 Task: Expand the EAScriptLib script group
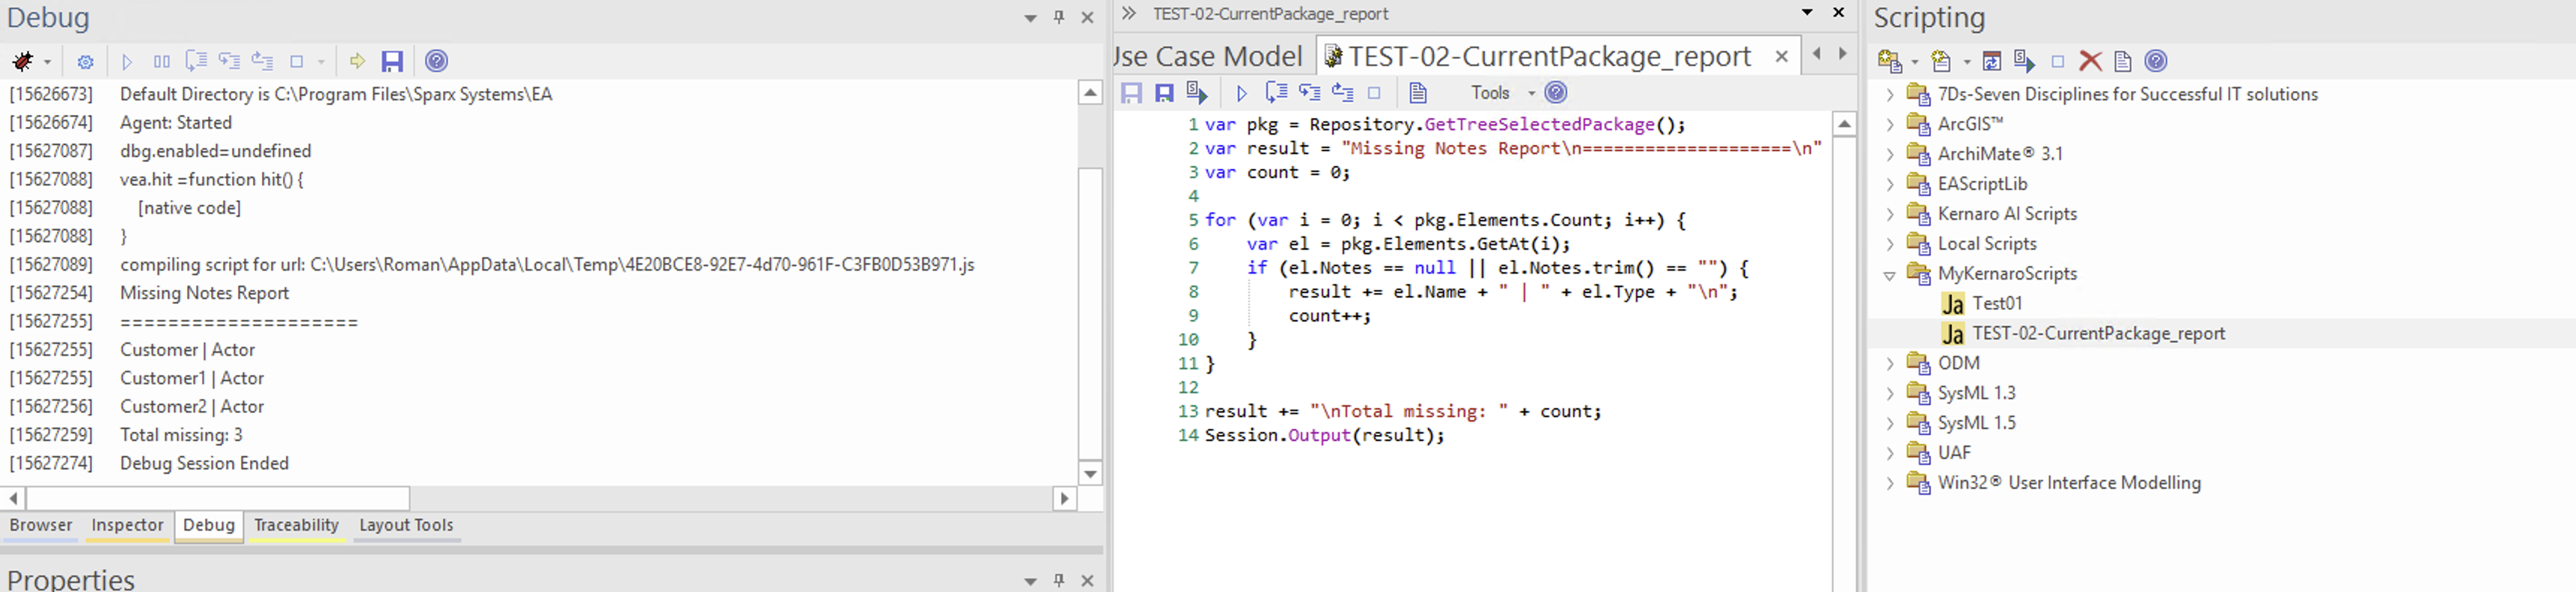[1889, 185]
